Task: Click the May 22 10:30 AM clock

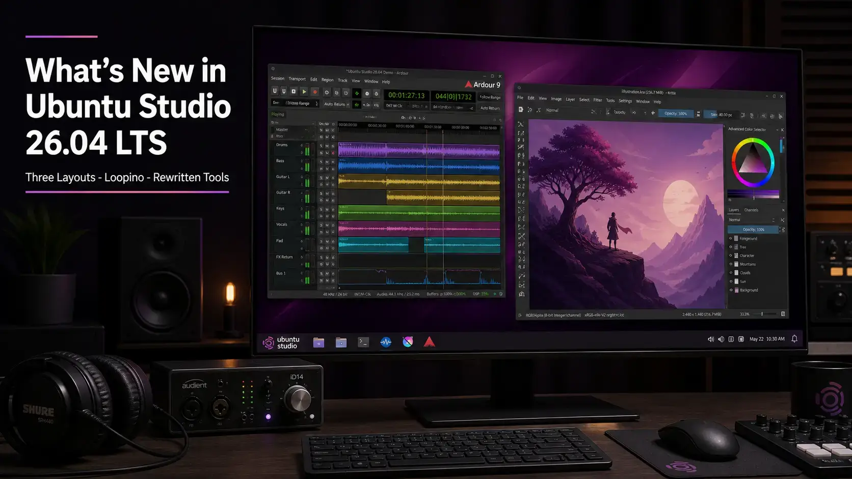Action: [767, 339]
